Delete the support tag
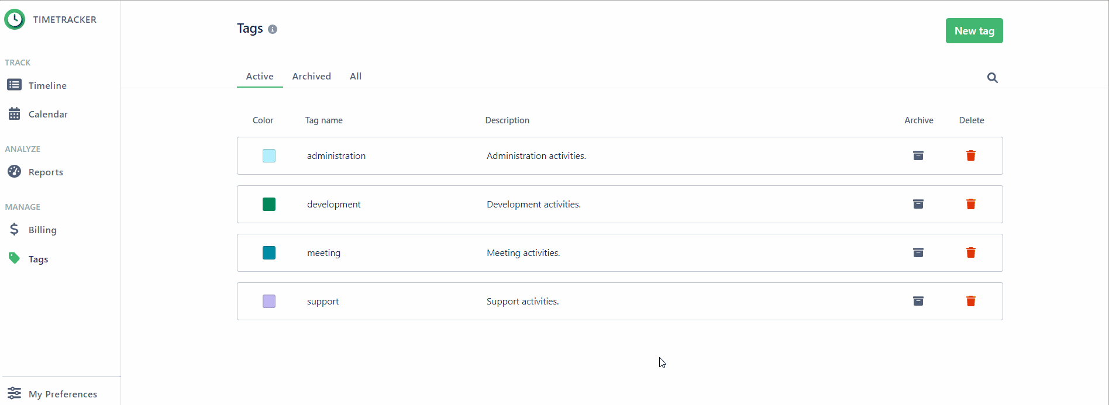 coord(970,301)
